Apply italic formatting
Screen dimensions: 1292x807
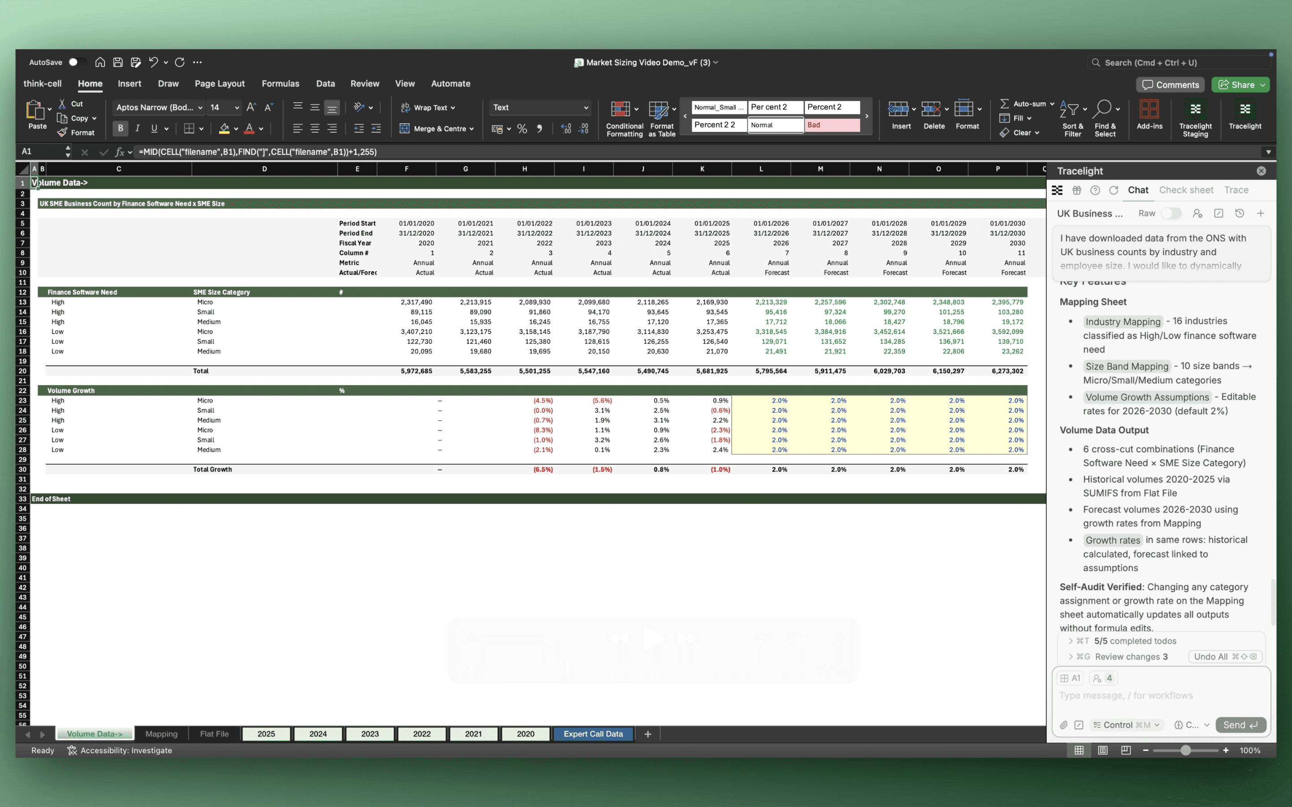137,129
